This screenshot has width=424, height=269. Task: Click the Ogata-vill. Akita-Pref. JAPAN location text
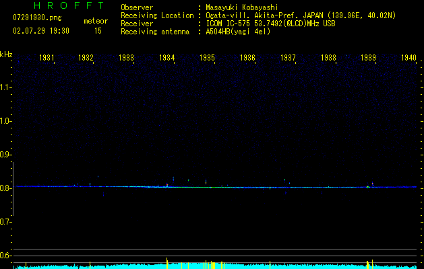[301, 15]
